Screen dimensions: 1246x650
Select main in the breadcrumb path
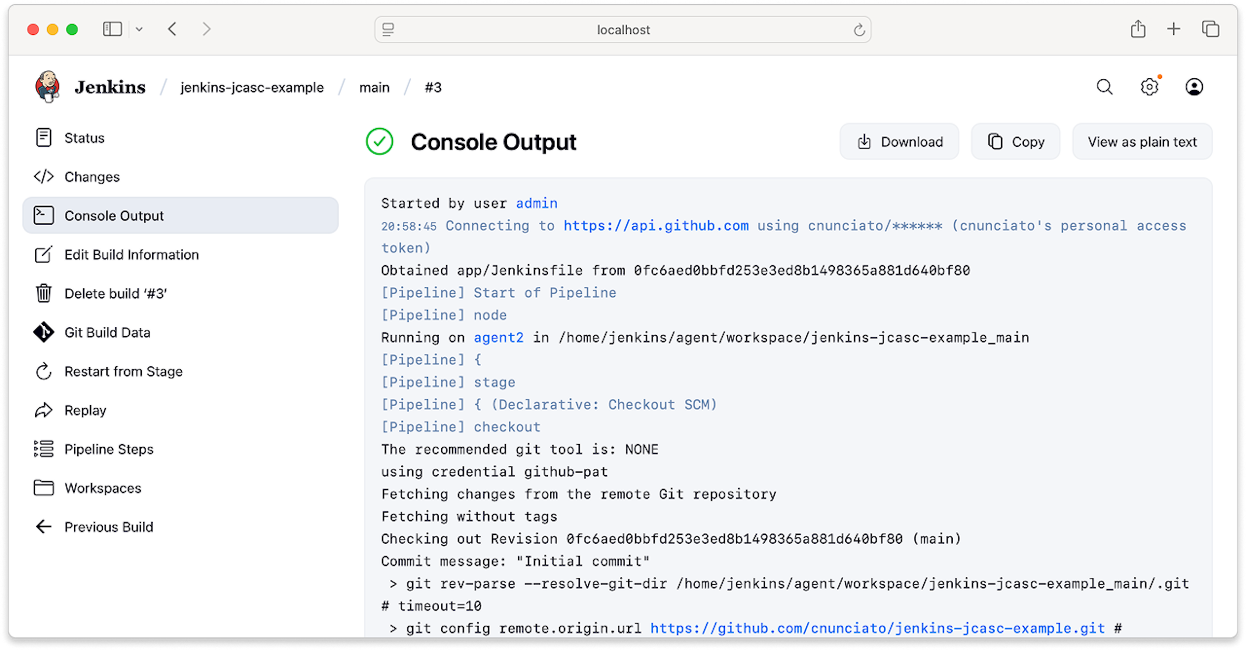pos(375,87)
